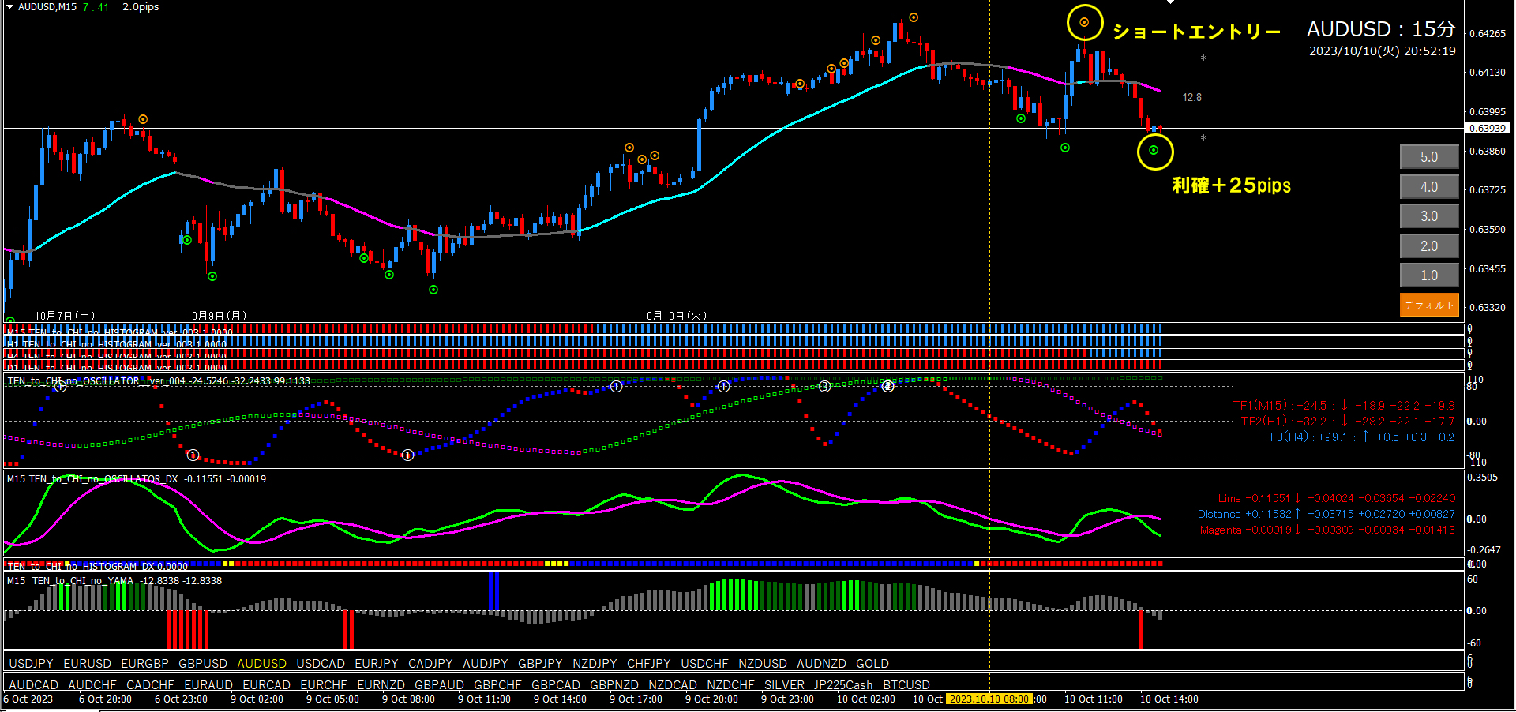Click the 10月7日(土) date label
1516x712 pixels.
tap(65, 316)
